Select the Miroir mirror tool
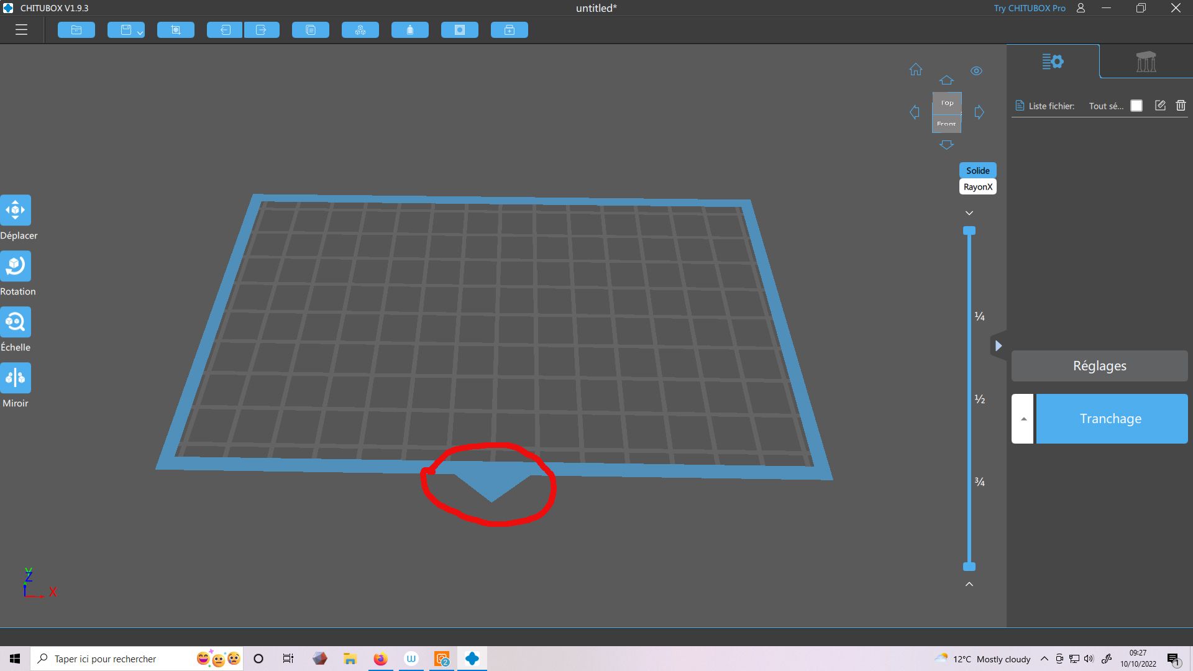The image size is (1193, 671). coord(16,378)
